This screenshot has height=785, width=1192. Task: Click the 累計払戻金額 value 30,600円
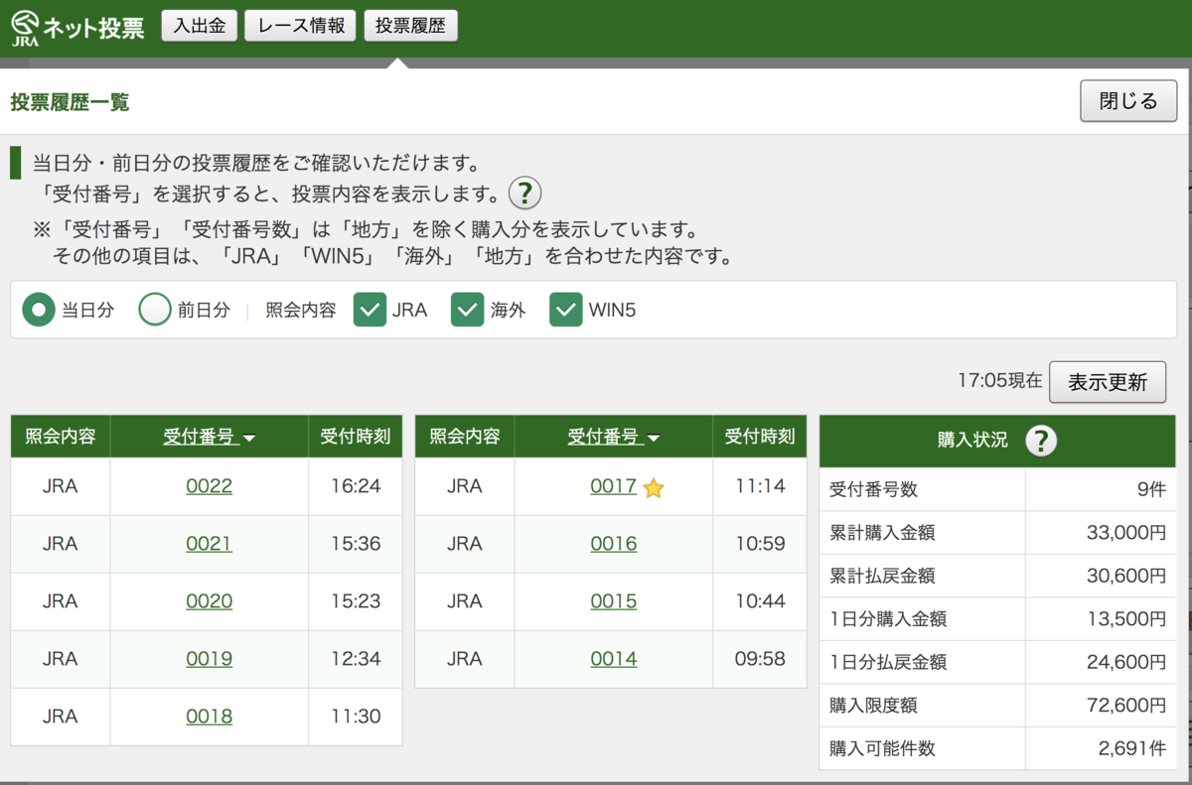(1126, 576)
